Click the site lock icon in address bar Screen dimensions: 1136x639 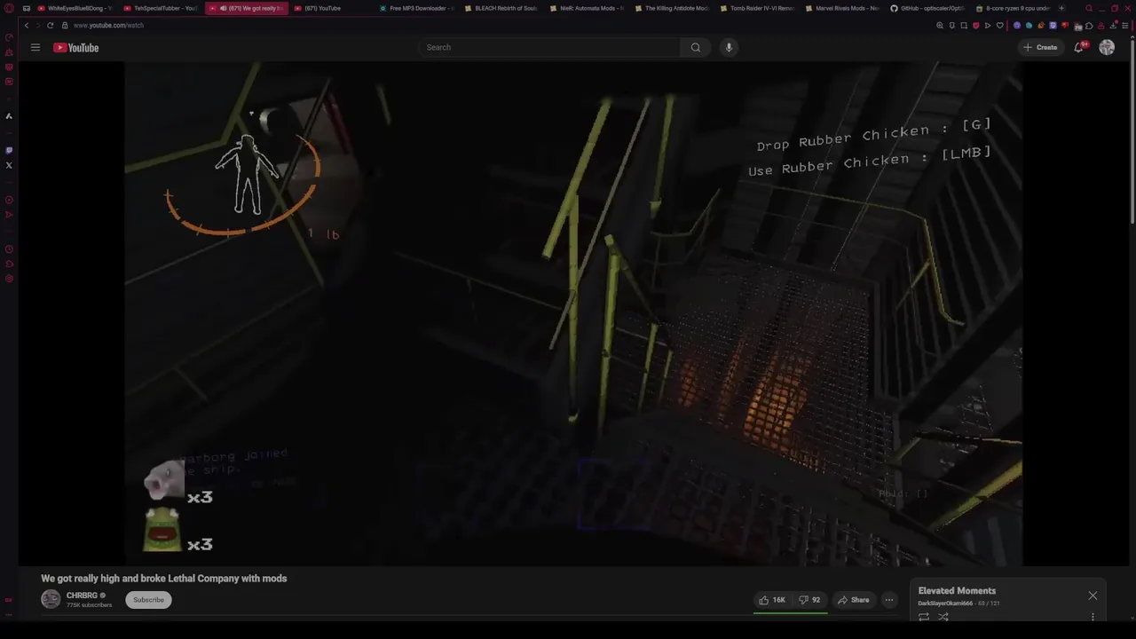[x=65, y=26]
